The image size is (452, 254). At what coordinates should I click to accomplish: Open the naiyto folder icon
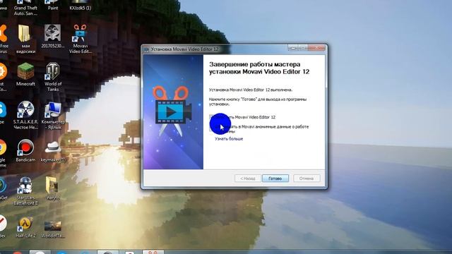point(53,188)
